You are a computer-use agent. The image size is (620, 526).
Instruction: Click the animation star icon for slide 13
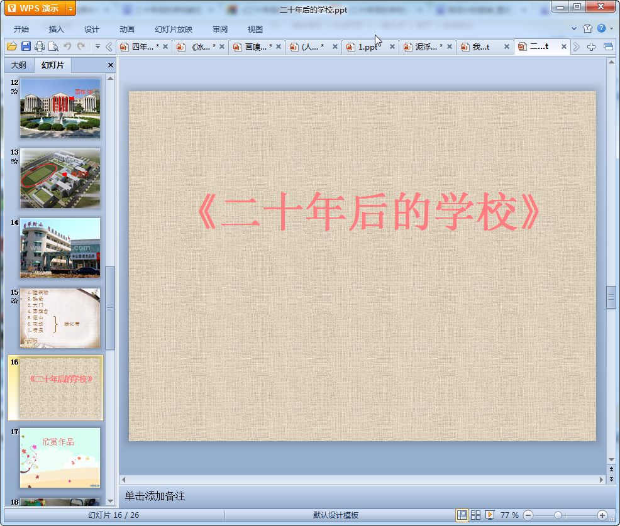coord(14,162)
